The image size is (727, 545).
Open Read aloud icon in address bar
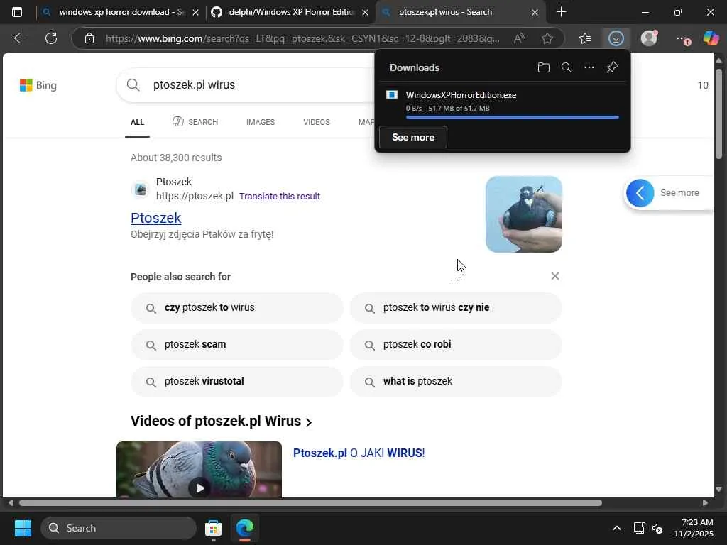tap(519, 38)
